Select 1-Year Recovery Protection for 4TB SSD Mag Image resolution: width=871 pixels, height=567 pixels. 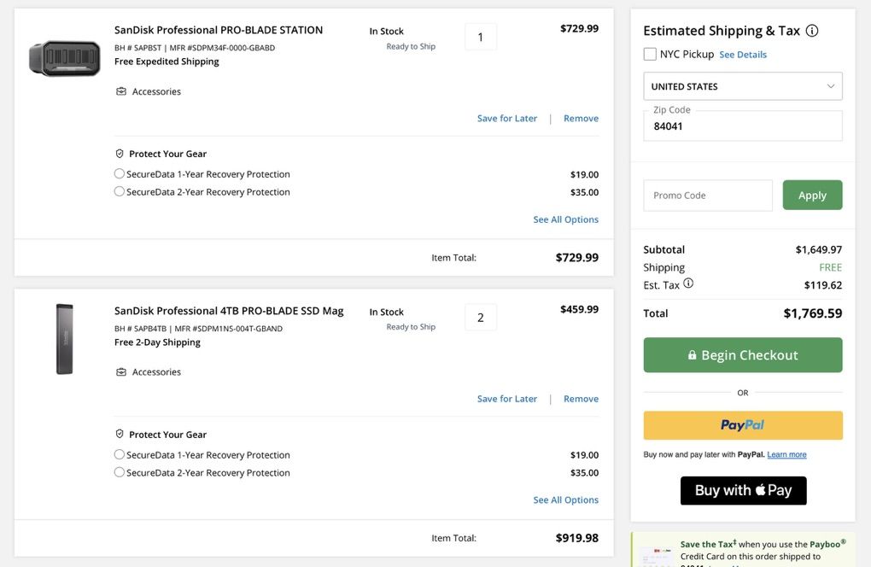coord(119,454)
